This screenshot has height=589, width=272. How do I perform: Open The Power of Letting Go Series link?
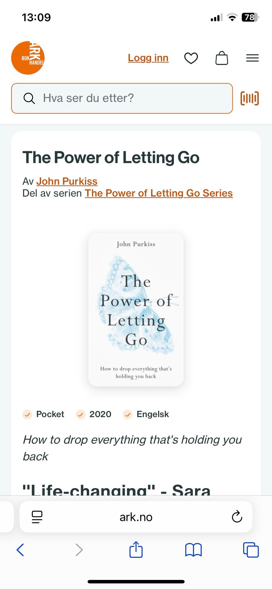[159, 193]
